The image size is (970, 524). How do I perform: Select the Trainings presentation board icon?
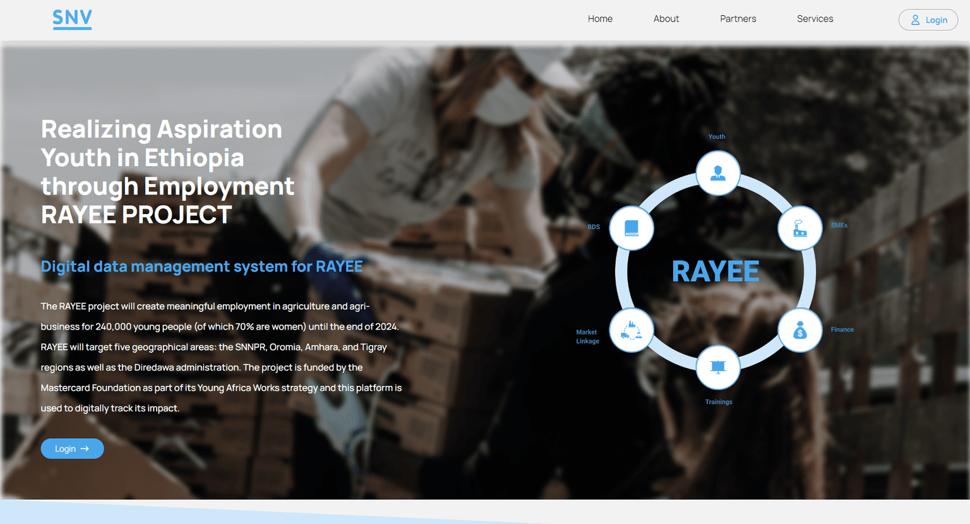coord(717,368)
